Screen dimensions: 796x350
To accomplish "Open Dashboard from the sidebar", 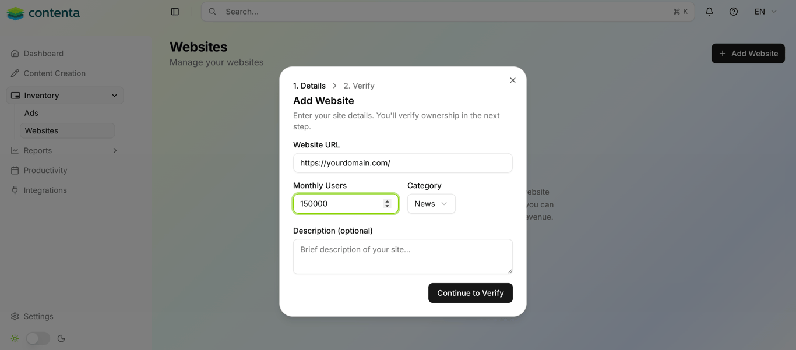I will point(43,54).
